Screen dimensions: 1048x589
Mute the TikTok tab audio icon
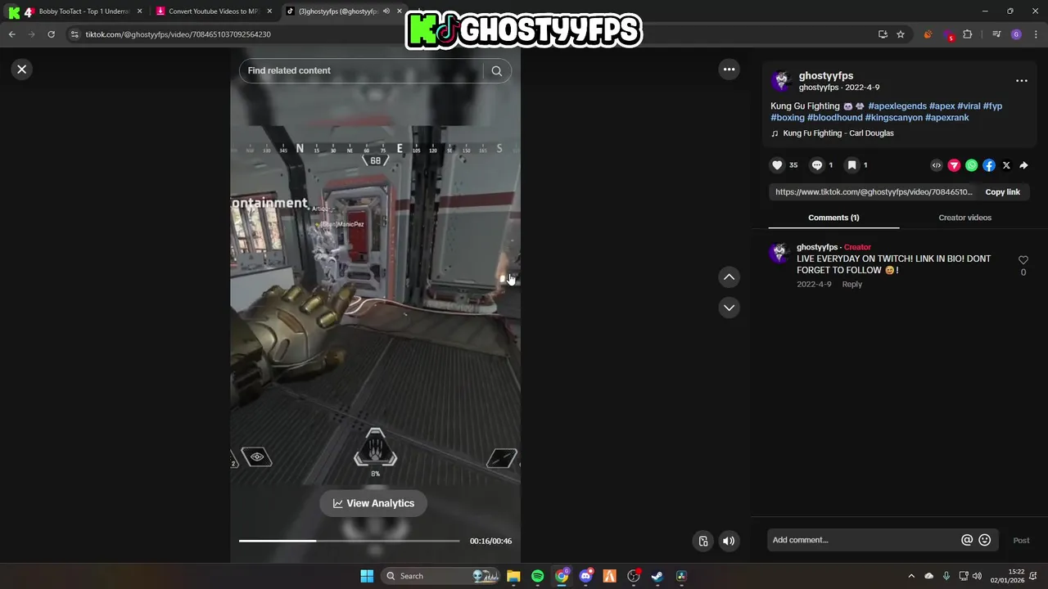pos(386,11)
